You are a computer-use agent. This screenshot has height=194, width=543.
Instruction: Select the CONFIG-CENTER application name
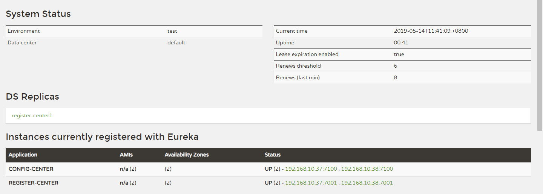click(x=31, y=169)
